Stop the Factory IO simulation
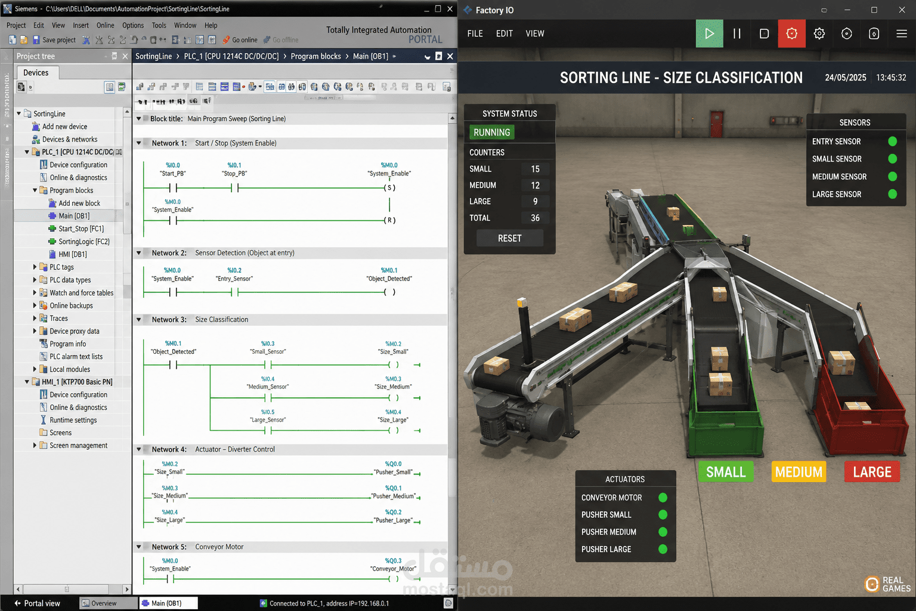This screenshot has height=611, width=916. 764,33
